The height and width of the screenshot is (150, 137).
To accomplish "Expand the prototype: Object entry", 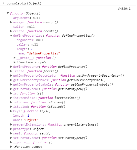I will click(x=11, y=129).
